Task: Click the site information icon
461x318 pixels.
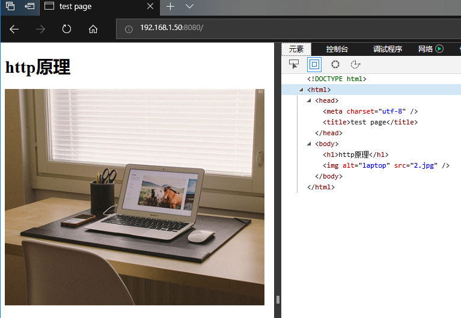Action: 128,29
